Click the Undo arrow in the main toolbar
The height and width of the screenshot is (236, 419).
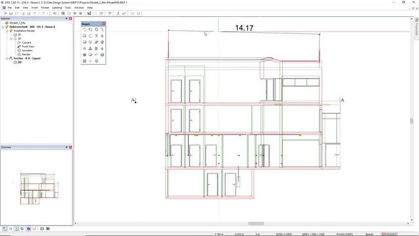pos(35,13)
